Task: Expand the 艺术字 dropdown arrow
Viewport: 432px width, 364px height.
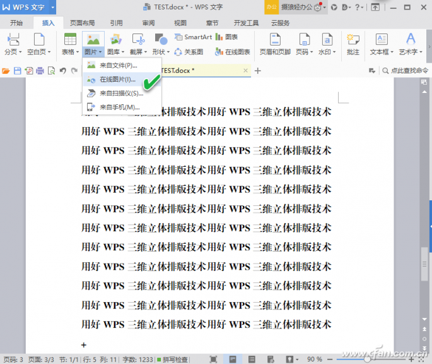Action: pos(421,52)
